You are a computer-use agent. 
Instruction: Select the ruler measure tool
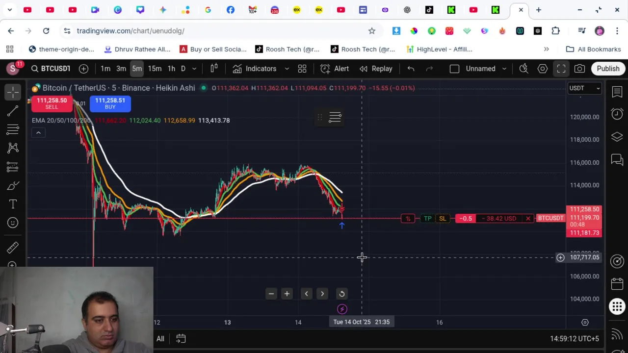click(x=13, y=247)
